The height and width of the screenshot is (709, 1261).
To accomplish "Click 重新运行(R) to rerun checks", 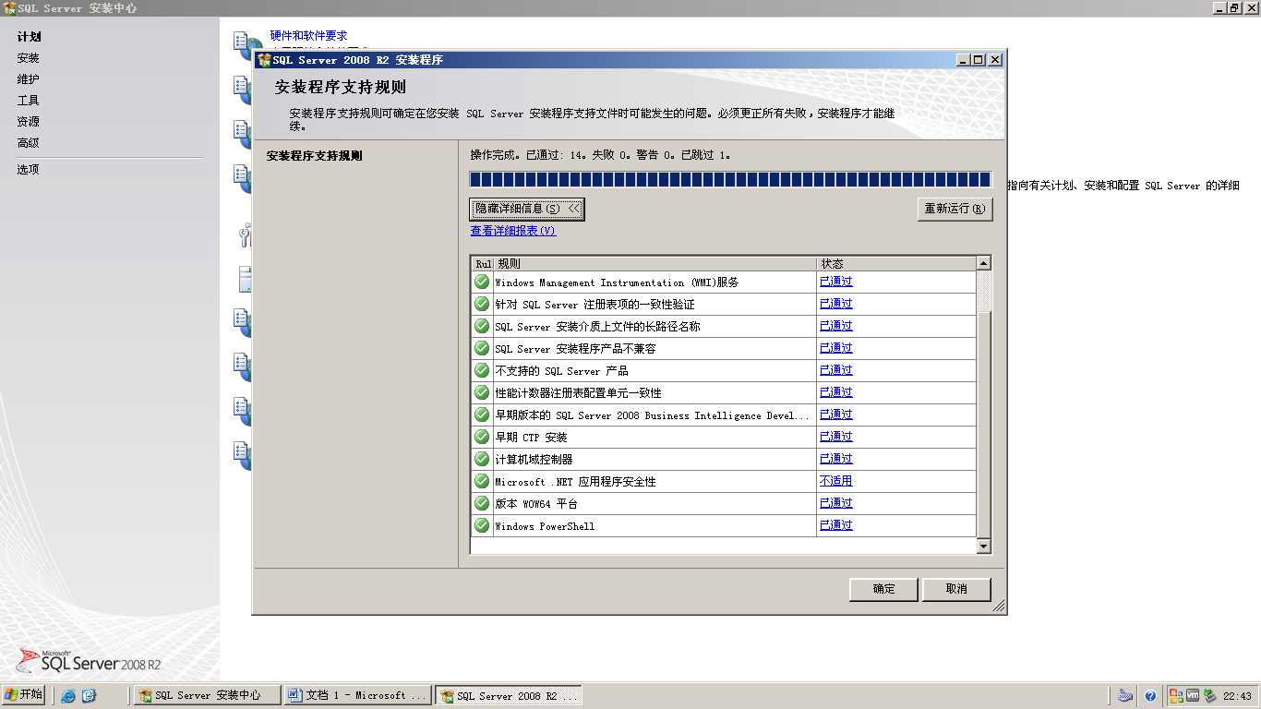I will (955, 209).
